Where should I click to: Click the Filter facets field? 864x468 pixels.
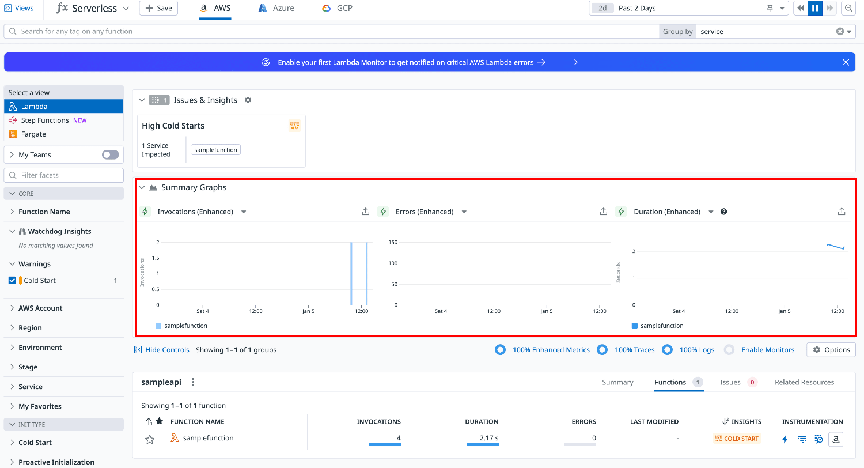tap(63, 175)
